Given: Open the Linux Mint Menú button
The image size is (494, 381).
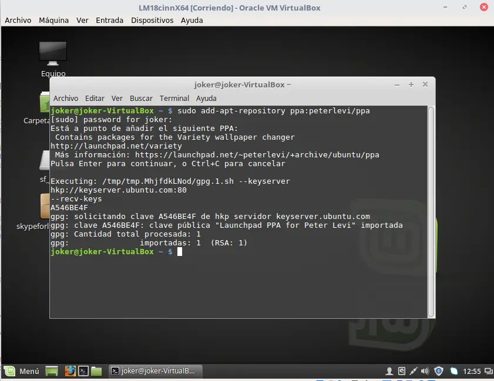Looking at the screenshot, I should pos(21,371).
